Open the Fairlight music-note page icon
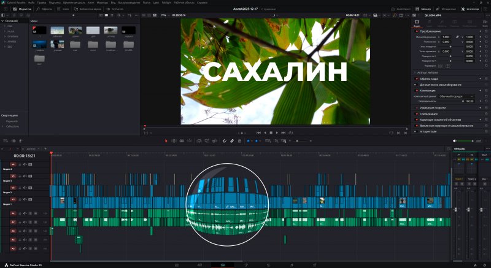Image resolution: width=491 pixels, height=268 pixels. click(x=292, y=265)
